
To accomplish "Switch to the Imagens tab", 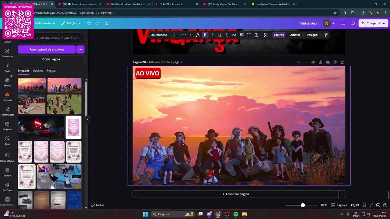I will pos(23,71).
